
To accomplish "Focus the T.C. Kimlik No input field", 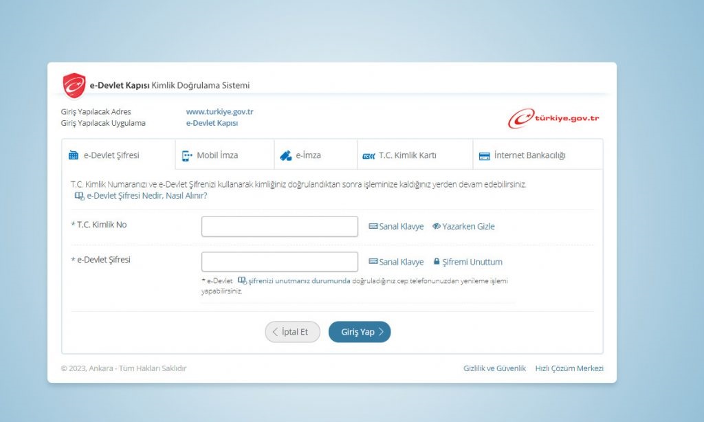I will pos(279,226).
